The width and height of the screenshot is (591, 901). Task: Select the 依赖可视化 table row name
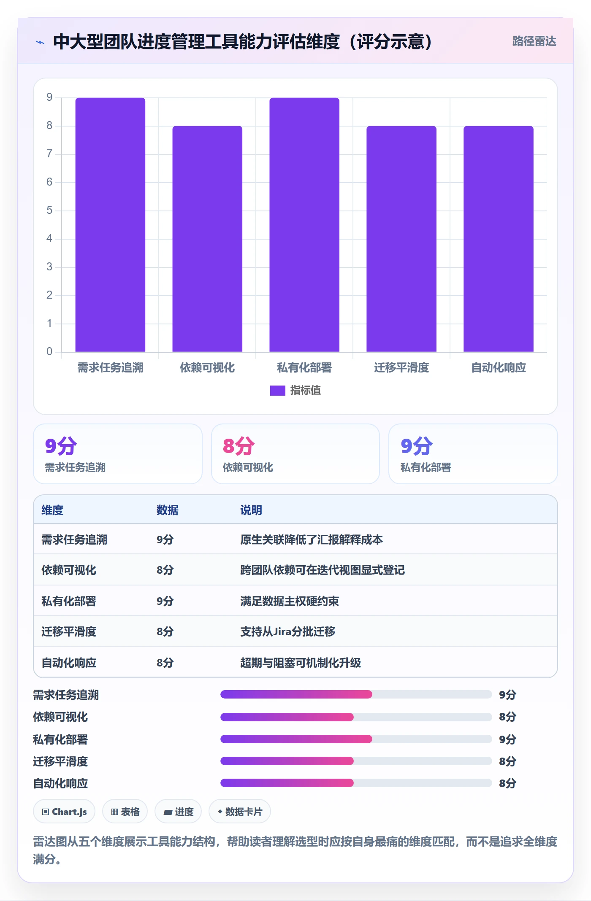(x=69, y=570)
